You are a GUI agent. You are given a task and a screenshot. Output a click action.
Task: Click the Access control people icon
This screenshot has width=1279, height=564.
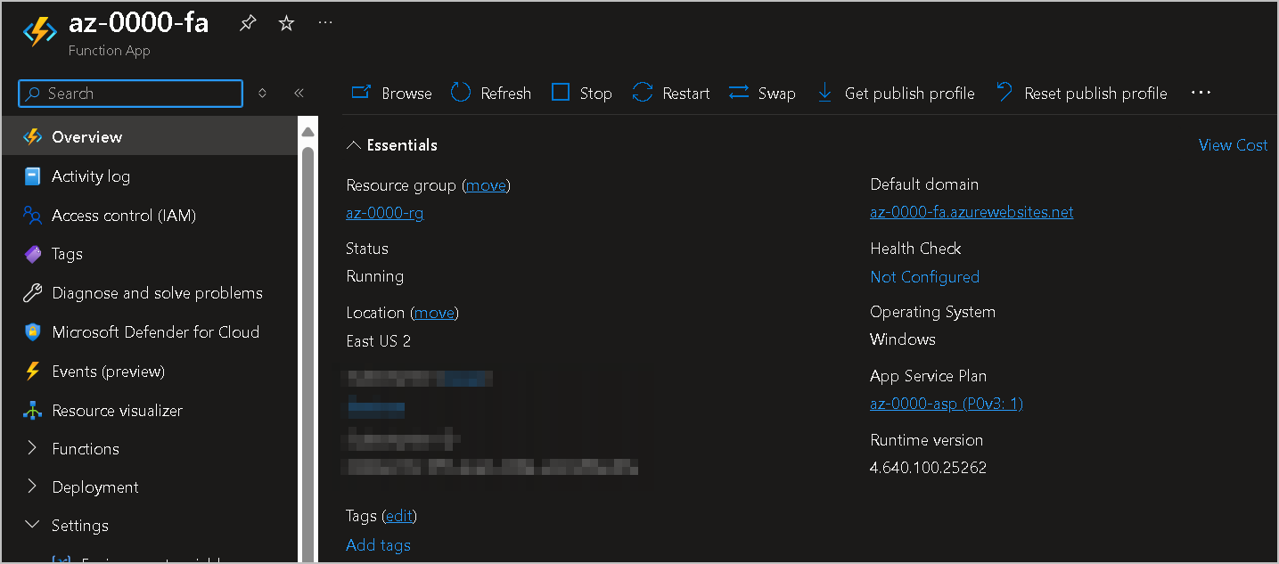[x=33, y=216]
